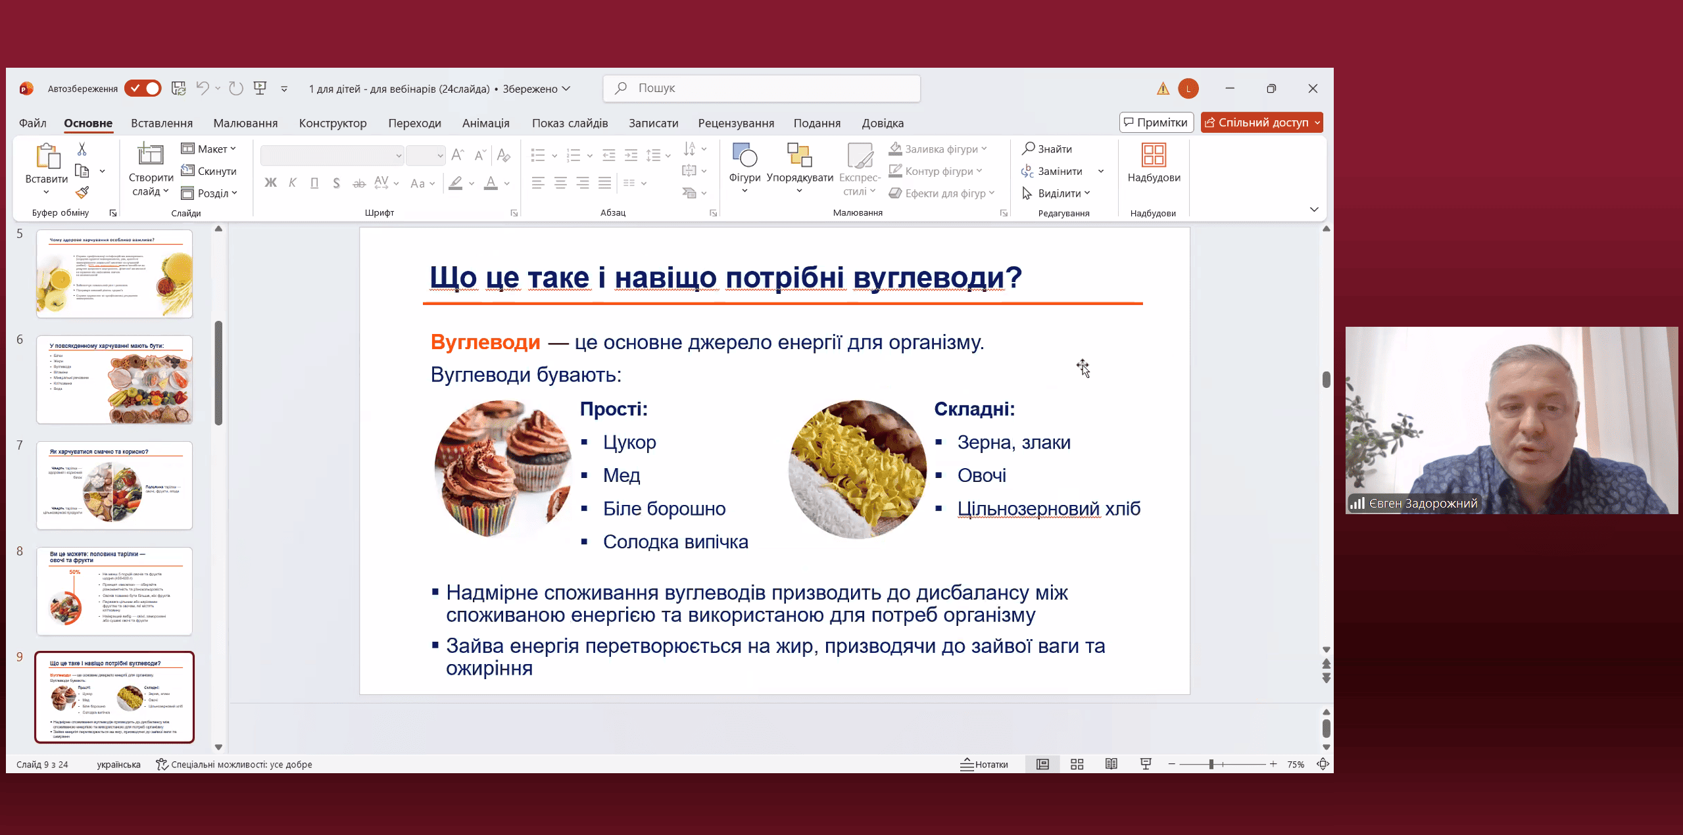1683x835 pixels.
Task: Click the Center text alignment icon
Action: tap(560, 183)
